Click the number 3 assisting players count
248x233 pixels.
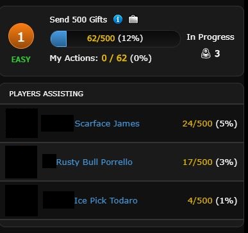217,53
